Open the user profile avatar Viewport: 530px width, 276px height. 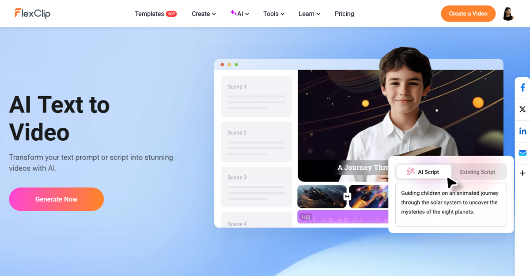508,14
